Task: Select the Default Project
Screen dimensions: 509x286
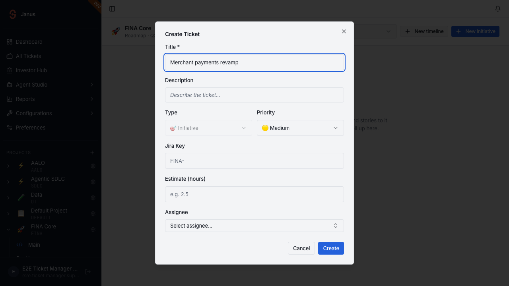Action: point(49,211)
